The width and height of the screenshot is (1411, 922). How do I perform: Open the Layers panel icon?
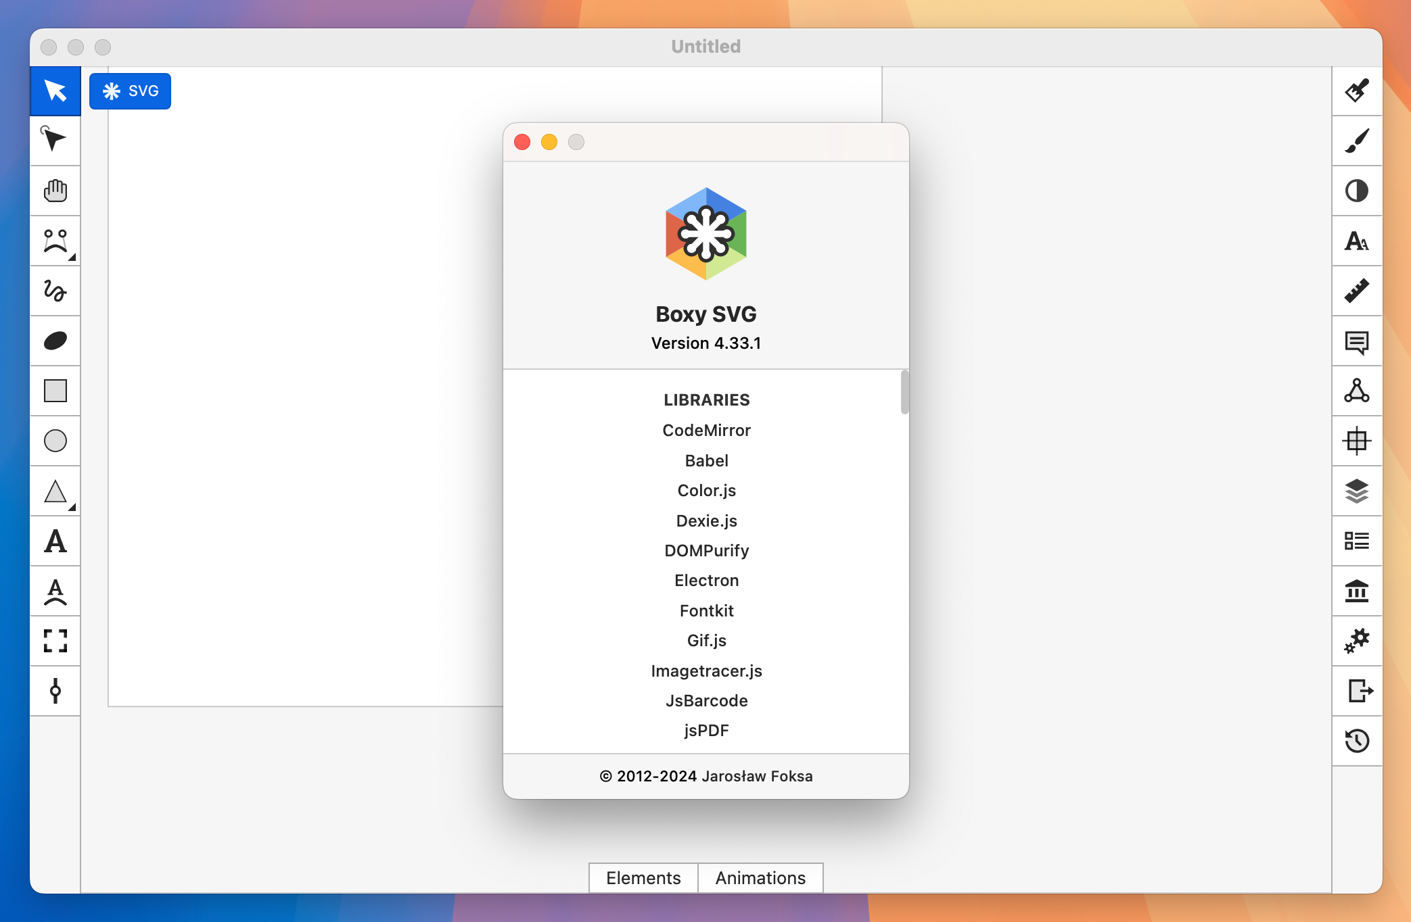click(1356, 491)
